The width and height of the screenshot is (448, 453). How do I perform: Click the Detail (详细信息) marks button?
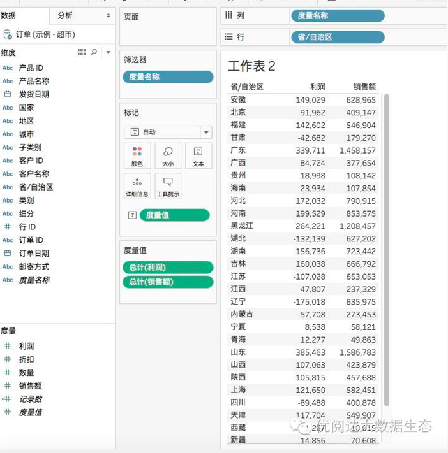137,186
